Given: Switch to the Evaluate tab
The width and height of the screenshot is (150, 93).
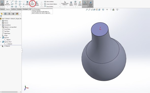Looking at the screenshot, I should [x=19, y=9].
